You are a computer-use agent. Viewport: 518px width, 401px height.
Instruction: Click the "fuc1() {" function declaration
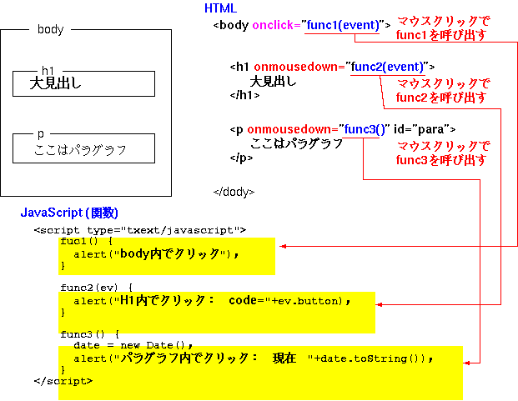pyautogui.click(x=87, y=241)
